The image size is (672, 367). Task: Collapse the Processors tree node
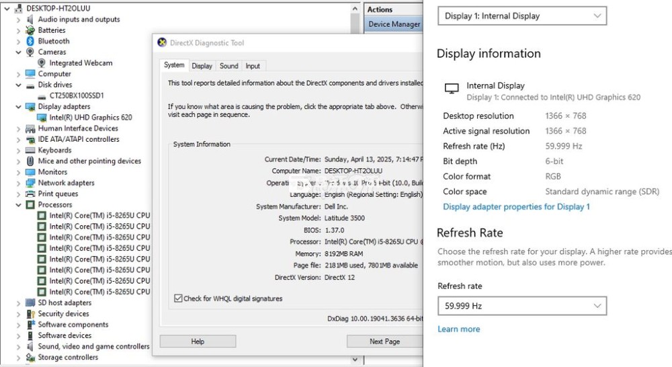(18, 205)
